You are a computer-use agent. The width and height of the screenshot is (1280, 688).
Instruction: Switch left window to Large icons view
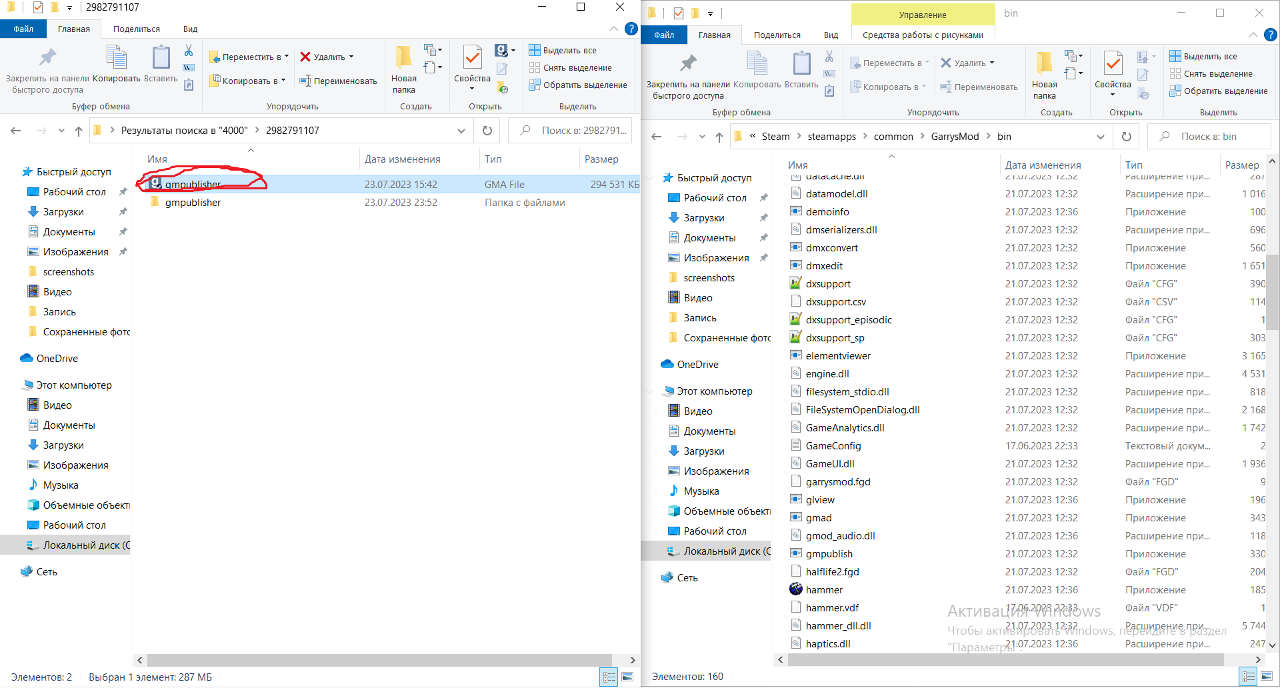[x=627, y=677]
